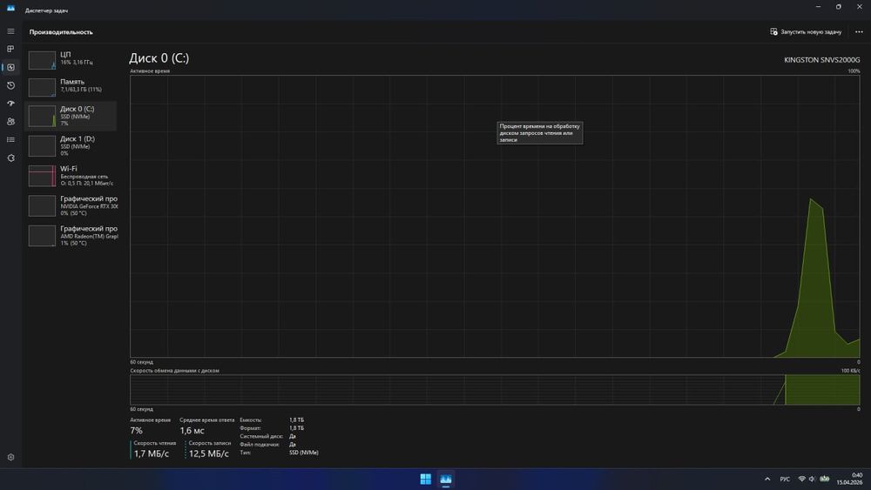Click Запустить новую задачу button

806,31
